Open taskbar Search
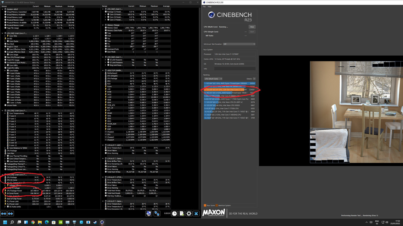The image size is (403, 226). (12, 222)
